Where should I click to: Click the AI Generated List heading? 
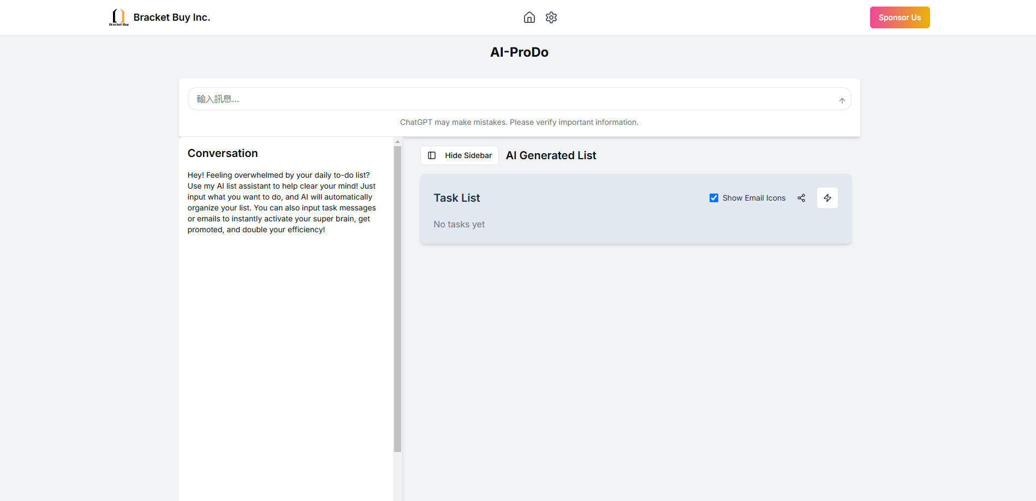click(551, 155)
